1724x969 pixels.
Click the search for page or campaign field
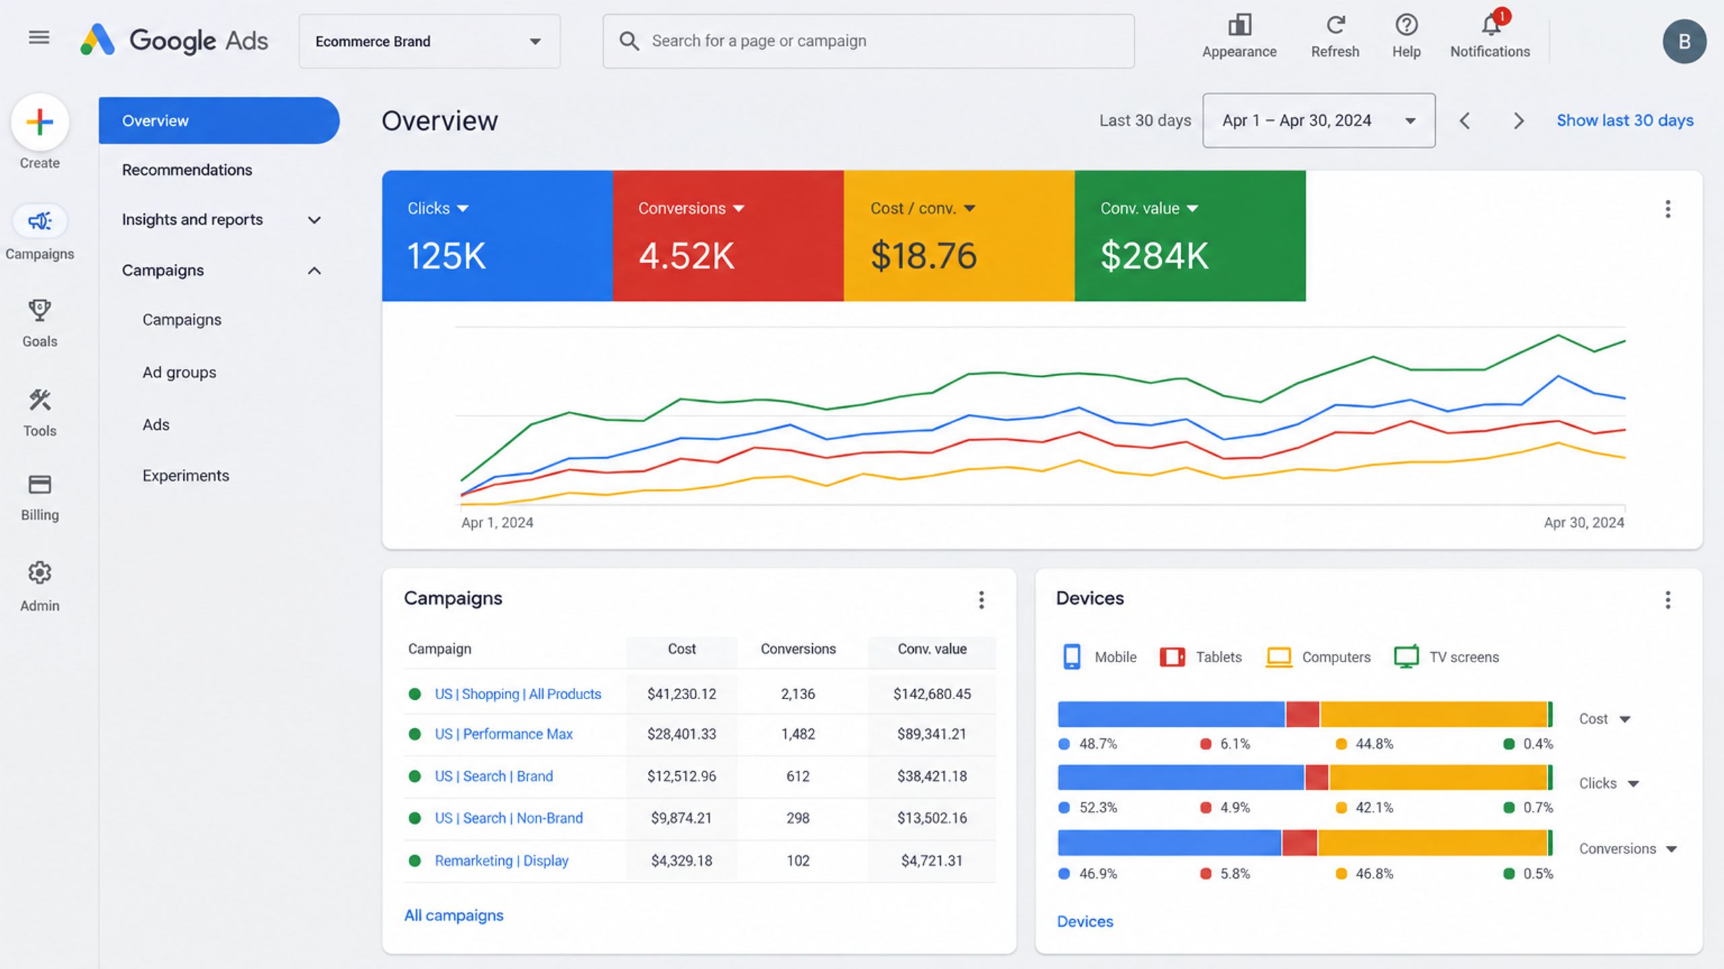(x=868, y=41)
